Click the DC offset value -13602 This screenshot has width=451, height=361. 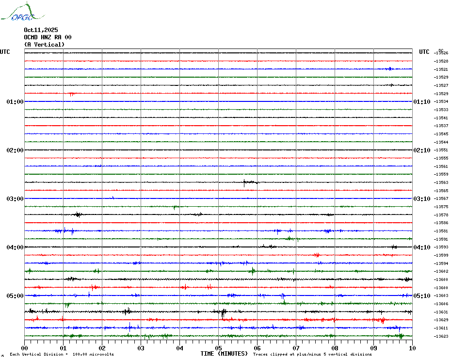point(441,271)
